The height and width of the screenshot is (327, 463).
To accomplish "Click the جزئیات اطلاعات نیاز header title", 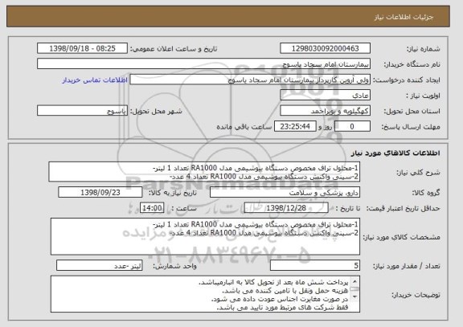I will coord(404,17).
